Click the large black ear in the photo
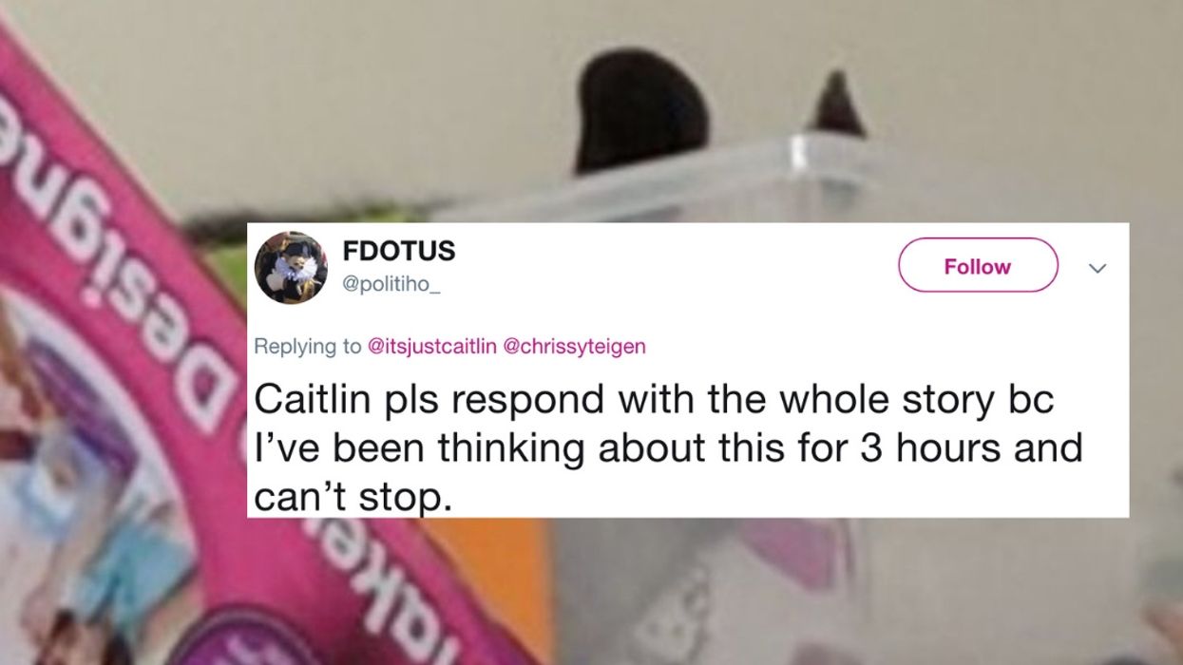Screen dimensions: 1183x665 tap(640, 110)
